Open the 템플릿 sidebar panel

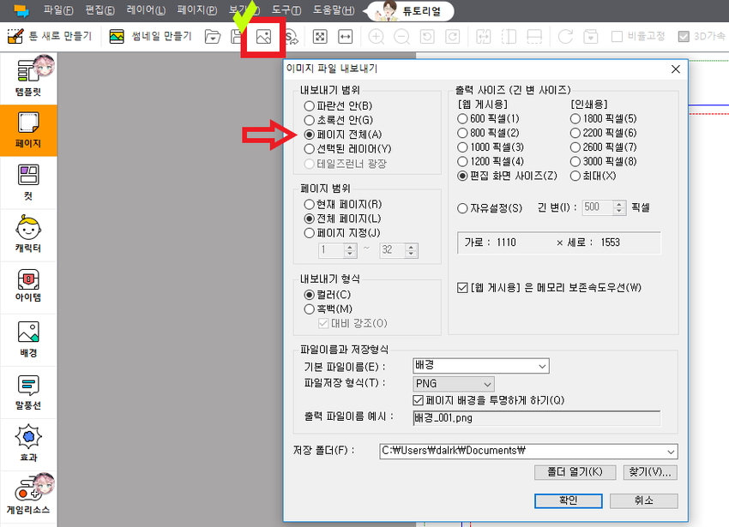click(28, 78)
